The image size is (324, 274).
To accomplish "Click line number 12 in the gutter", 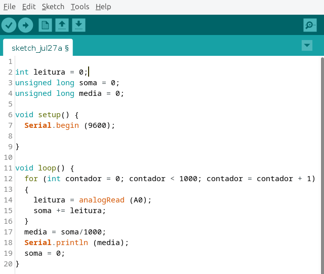I will pos(8,179).
